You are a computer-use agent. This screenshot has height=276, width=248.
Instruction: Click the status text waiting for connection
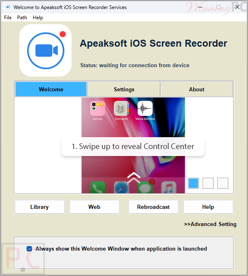click(x=135, y=65)
